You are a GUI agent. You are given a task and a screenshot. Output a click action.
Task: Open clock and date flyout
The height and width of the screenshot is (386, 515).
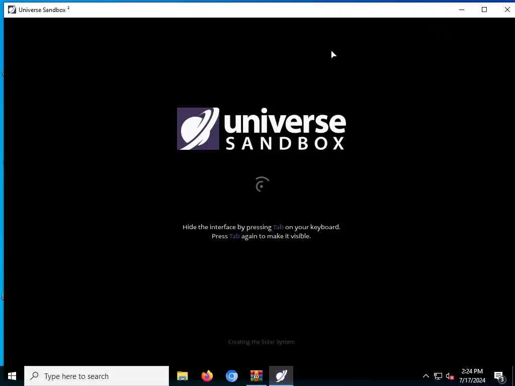click(472, 376)
